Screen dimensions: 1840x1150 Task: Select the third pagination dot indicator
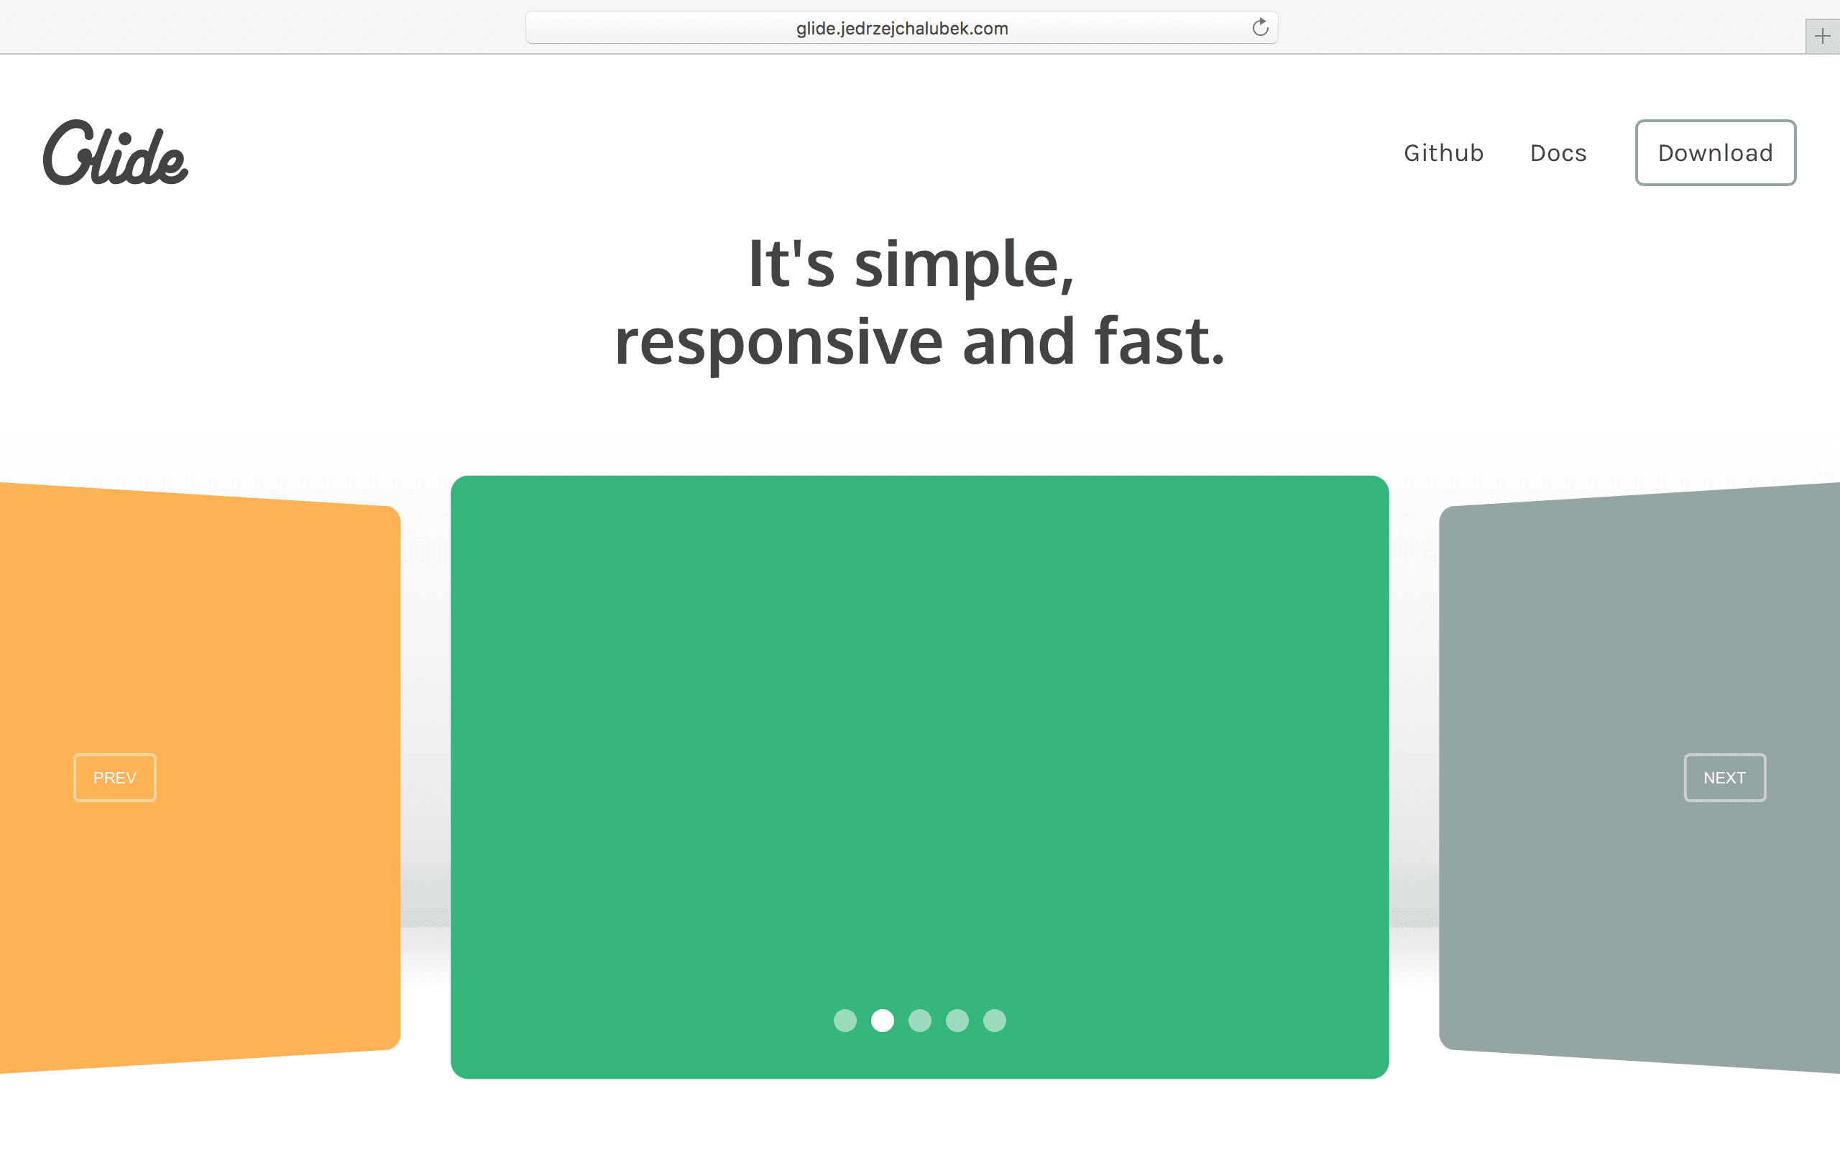point(921,1020)
